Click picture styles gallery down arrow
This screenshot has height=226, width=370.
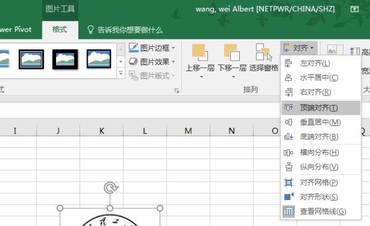(x=121, y=62)
